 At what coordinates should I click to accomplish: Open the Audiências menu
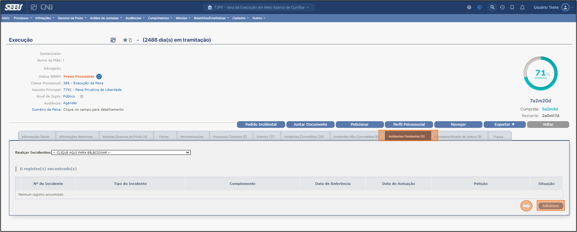tap(135, 18)
